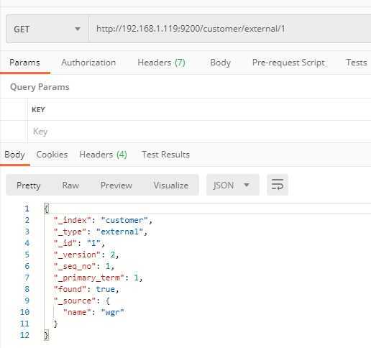Switch to the Params tab
Image resolution: width=371 pixels, height=348 pixels.
point(24,63)
